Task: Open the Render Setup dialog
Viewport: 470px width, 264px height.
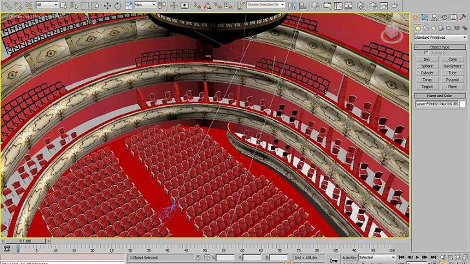Action: coord(373,5)
